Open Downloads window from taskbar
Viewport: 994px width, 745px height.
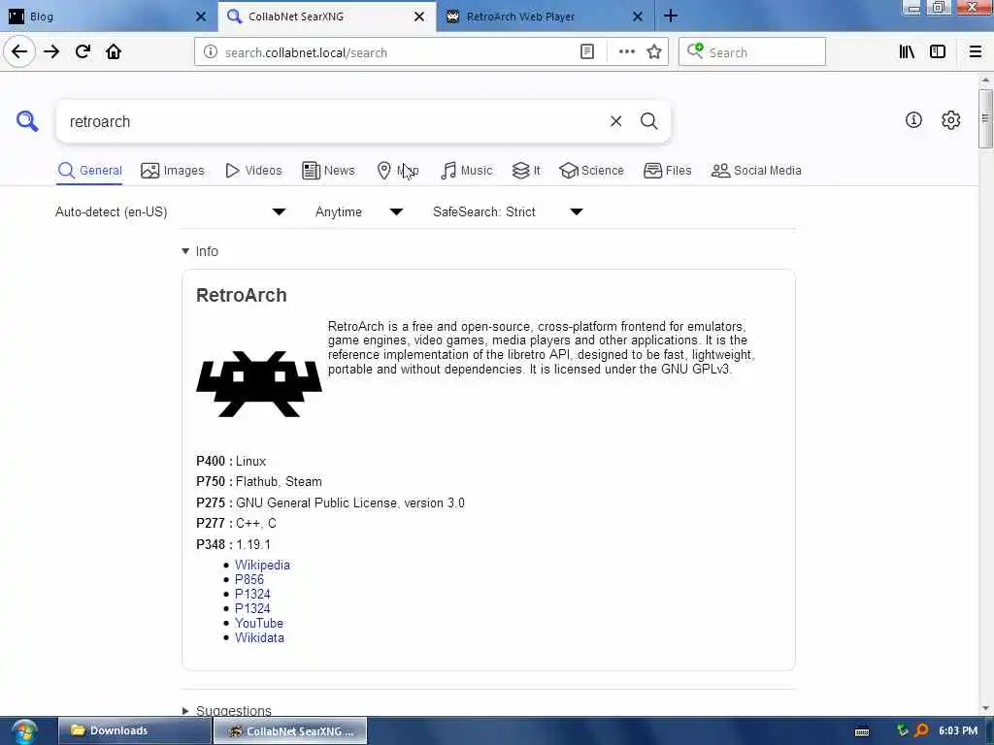point(134,730)
